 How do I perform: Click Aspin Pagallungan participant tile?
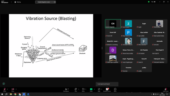tap(128, 59)
